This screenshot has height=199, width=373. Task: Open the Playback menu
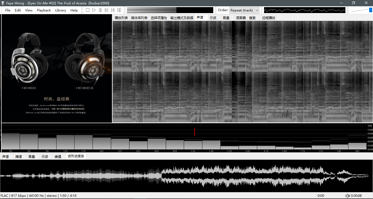pyautogui.click(x=44, y=10)
